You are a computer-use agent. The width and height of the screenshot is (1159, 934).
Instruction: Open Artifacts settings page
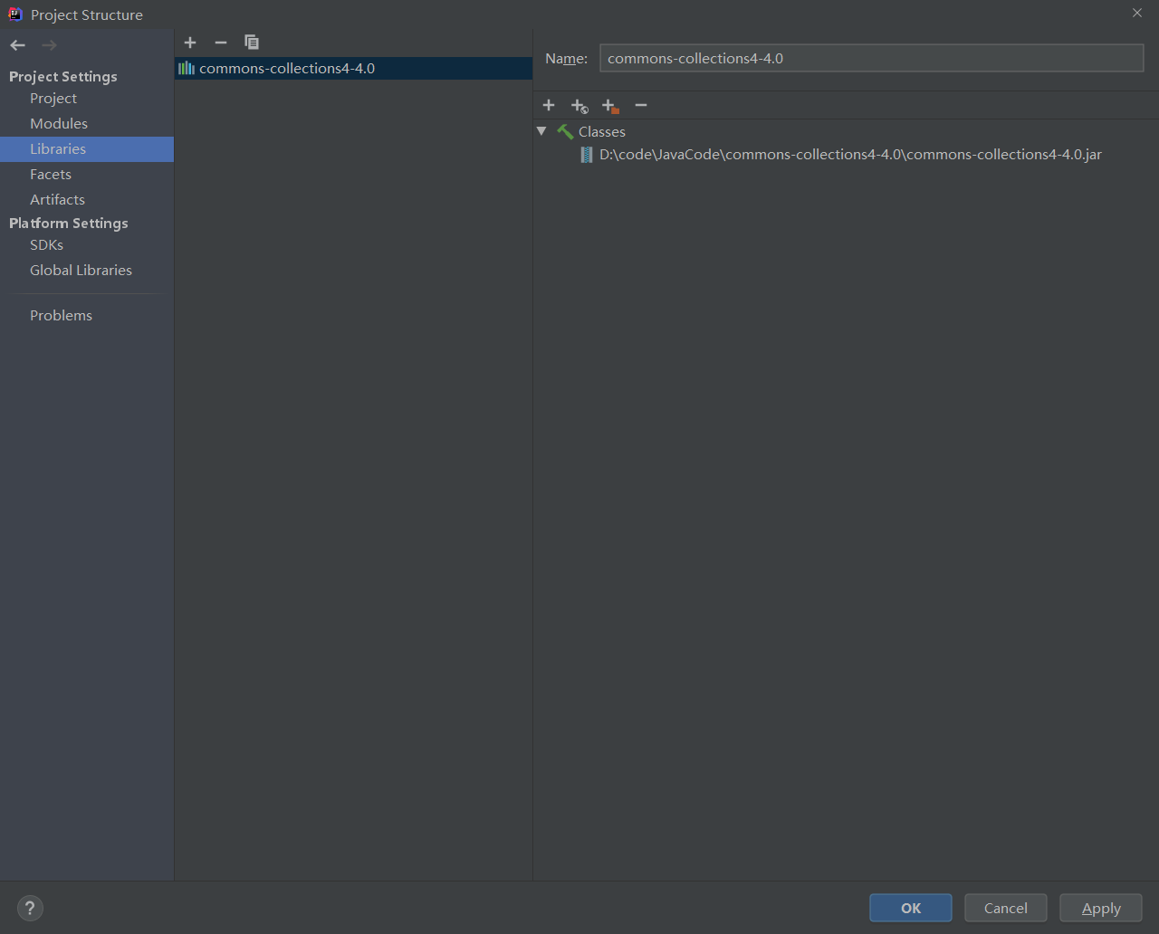point(57,199)
